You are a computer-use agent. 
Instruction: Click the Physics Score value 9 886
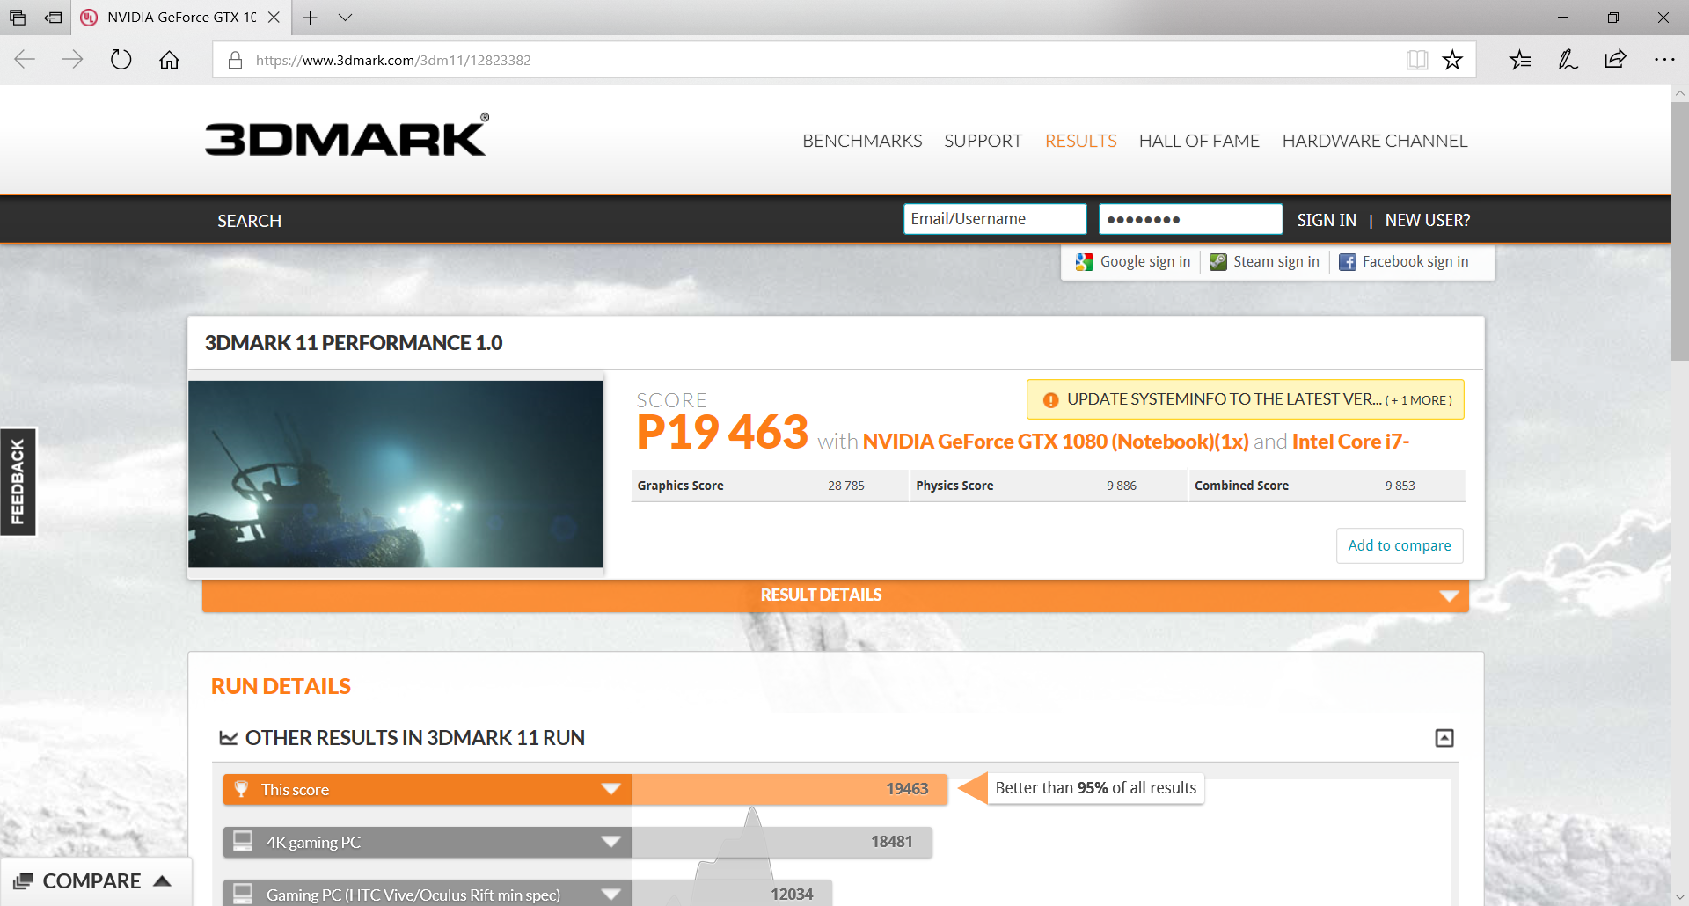coord(1122,486)
